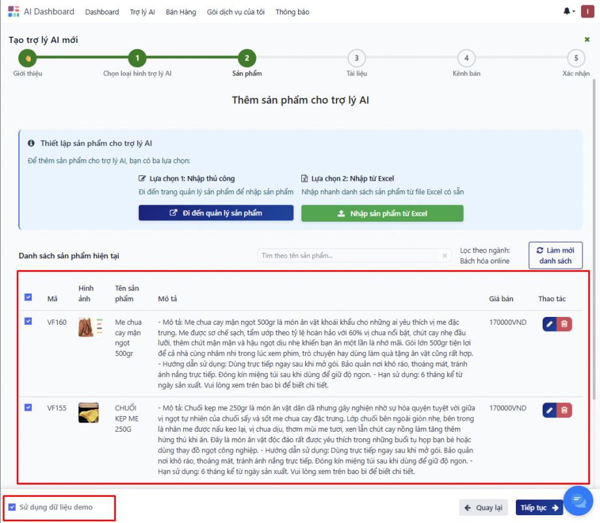This screenshot has width=600, height=523.
Task: Close the wizard with green X icon
Action: point(587,40)
